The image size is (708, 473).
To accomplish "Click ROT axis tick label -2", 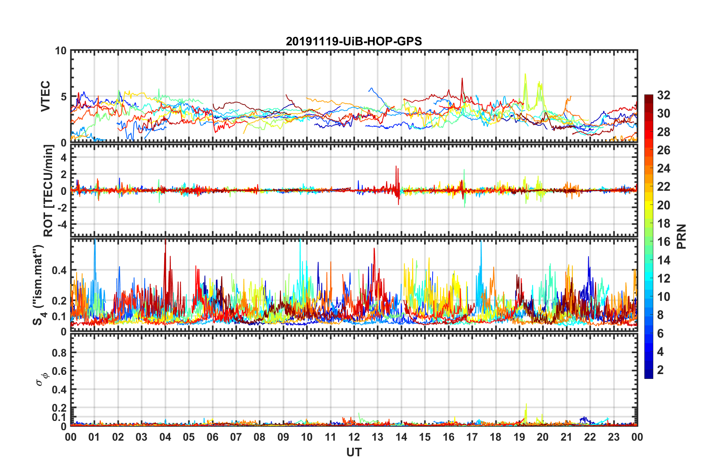I will pyautogui.click(x=61, y=207).
